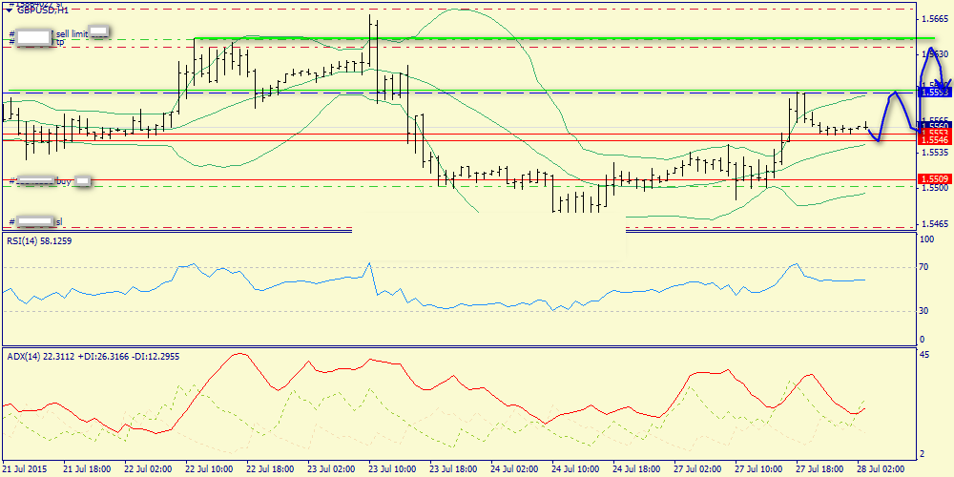The width and height of the screenshot is (954, 477).
Task: Click the 22 Jul 02:00 time label
Action: pyautogui.click(x=147, y=469)
